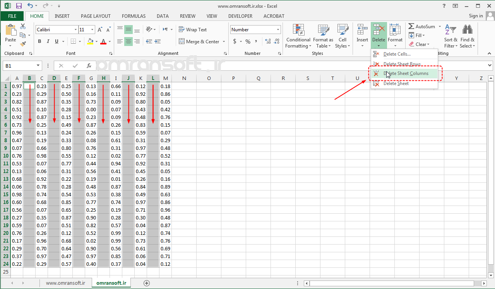Screen dimensions: 495x289
Task: Switch to the FORMULAS tab
Action: [134, 16]
